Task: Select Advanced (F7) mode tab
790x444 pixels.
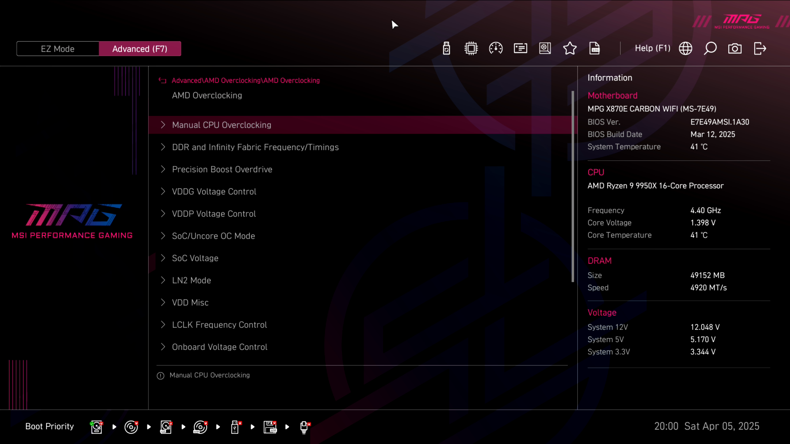Action: point(140,49)
